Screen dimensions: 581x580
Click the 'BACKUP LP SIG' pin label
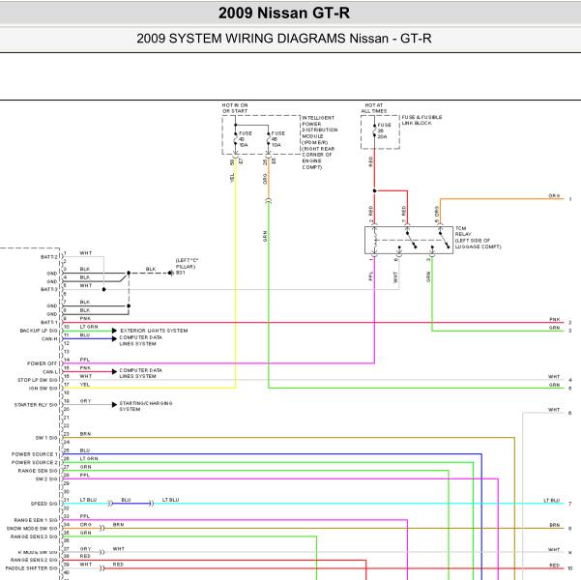pyautogui.click(x=39, y=331)
